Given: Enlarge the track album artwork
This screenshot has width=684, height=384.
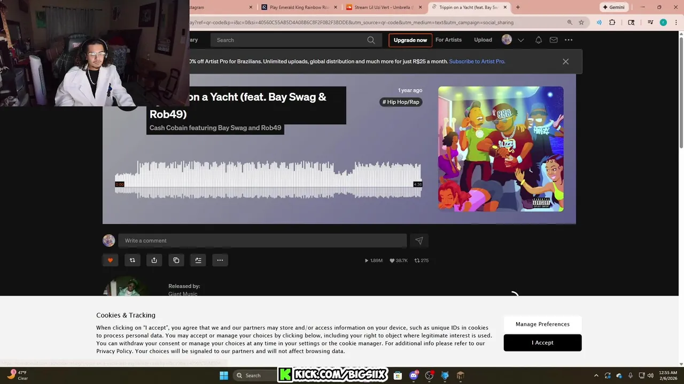Looking at the screenshot, I should [501, 149].
